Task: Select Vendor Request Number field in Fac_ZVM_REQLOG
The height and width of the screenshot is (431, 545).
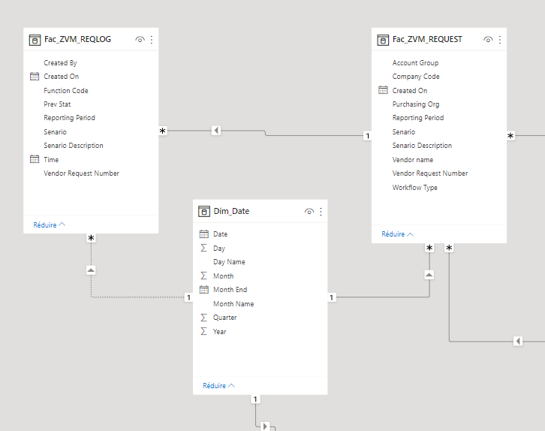Action: pos(81,173)
